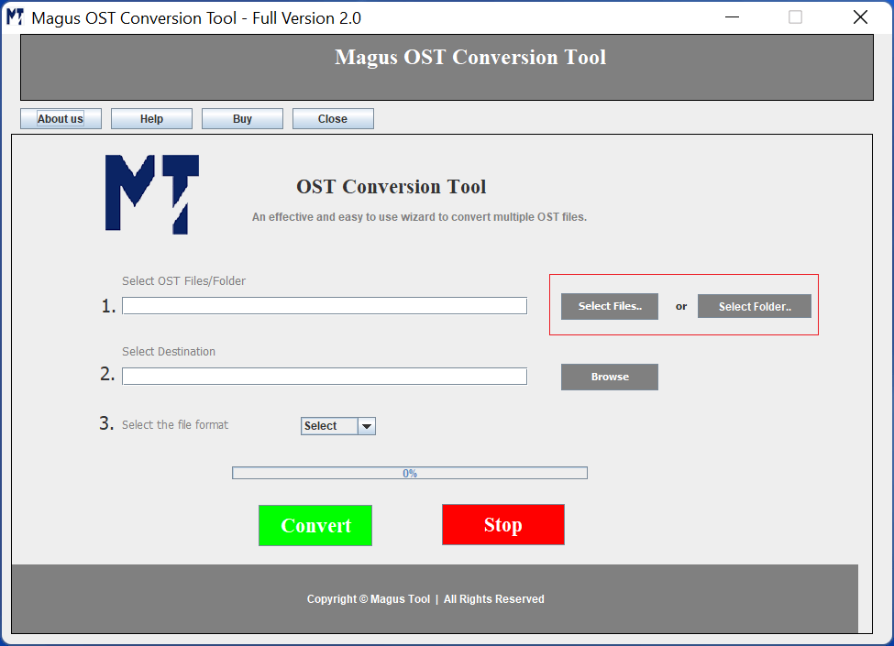The width and height of the screenshot is (894, 646).
Task: Click Select Folder.. button
Action: 755,306
